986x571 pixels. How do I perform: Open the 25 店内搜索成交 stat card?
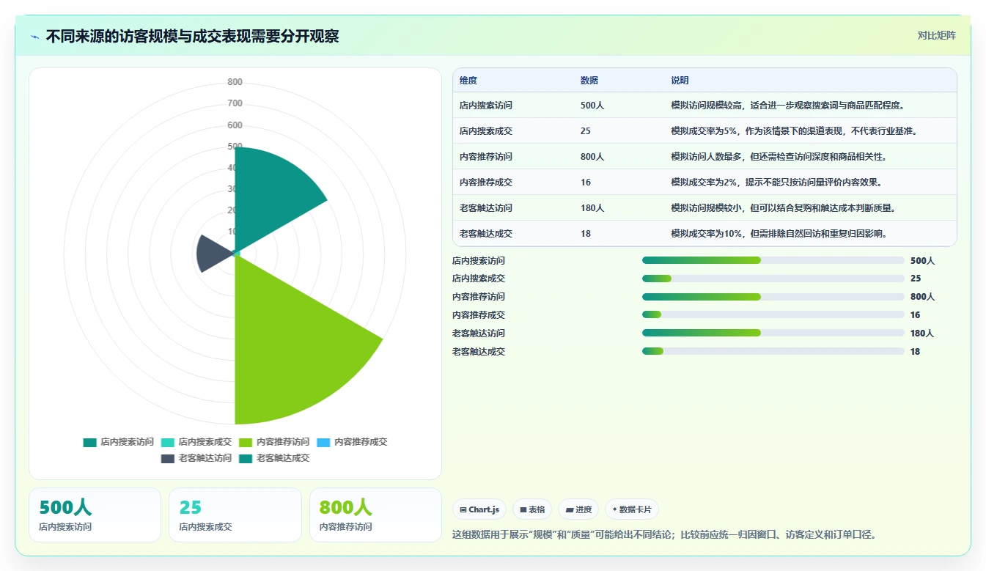point(235,515)
